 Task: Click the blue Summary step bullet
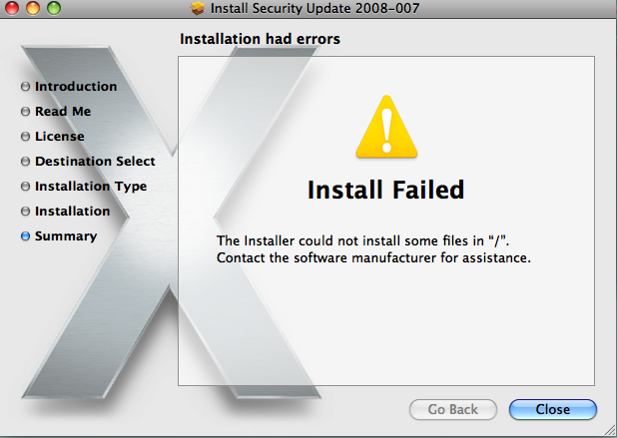tap(25, 235)
